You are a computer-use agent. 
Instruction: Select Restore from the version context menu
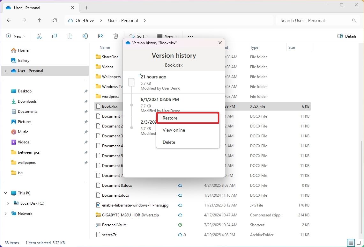point(170,118)
